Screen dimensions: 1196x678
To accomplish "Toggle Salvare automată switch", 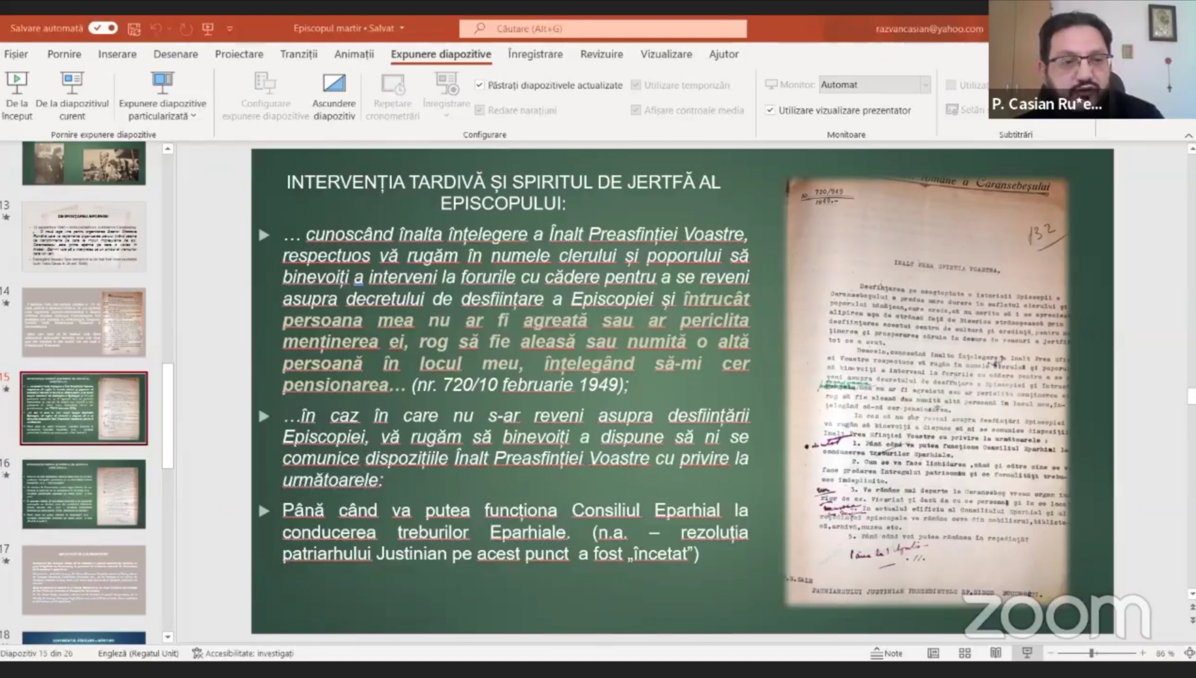I will coord(103,28).
